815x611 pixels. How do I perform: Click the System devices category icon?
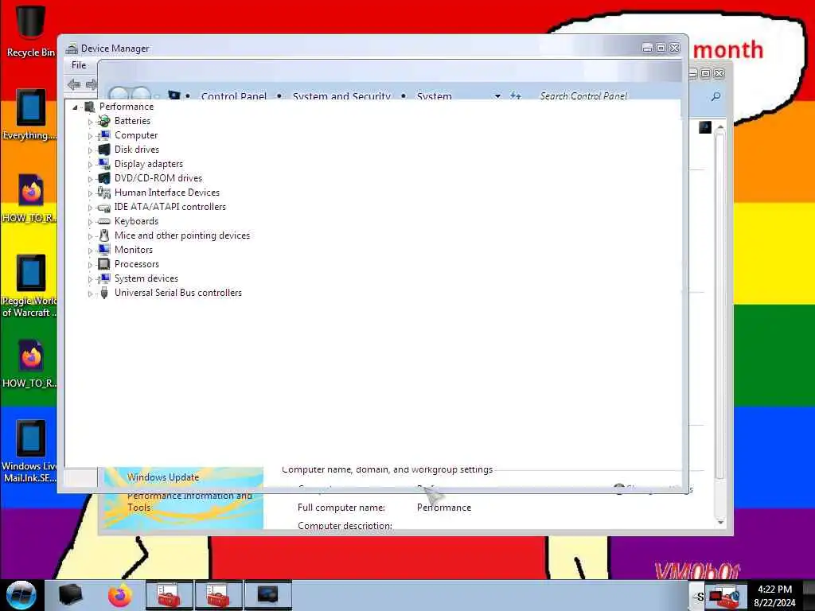(104, 278)
